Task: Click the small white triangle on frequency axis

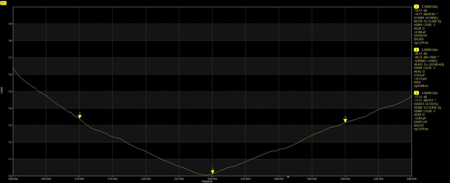Action: point(289,177)
